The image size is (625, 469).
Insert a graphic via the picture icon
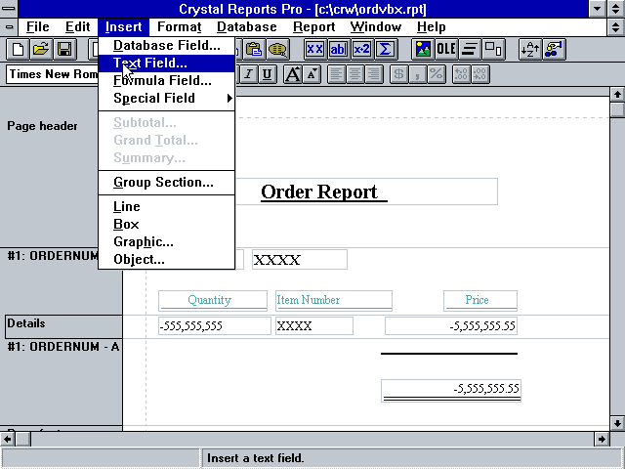[x=423, y=50]
